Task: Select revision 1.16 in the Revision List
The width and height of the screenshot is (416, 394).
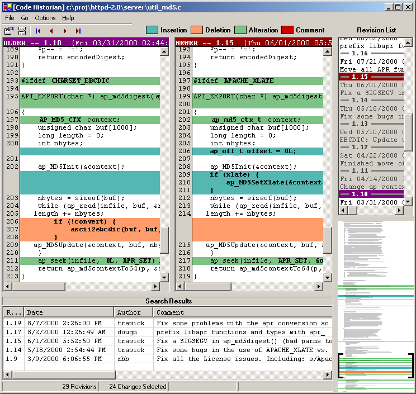Action: coord(371,53)
